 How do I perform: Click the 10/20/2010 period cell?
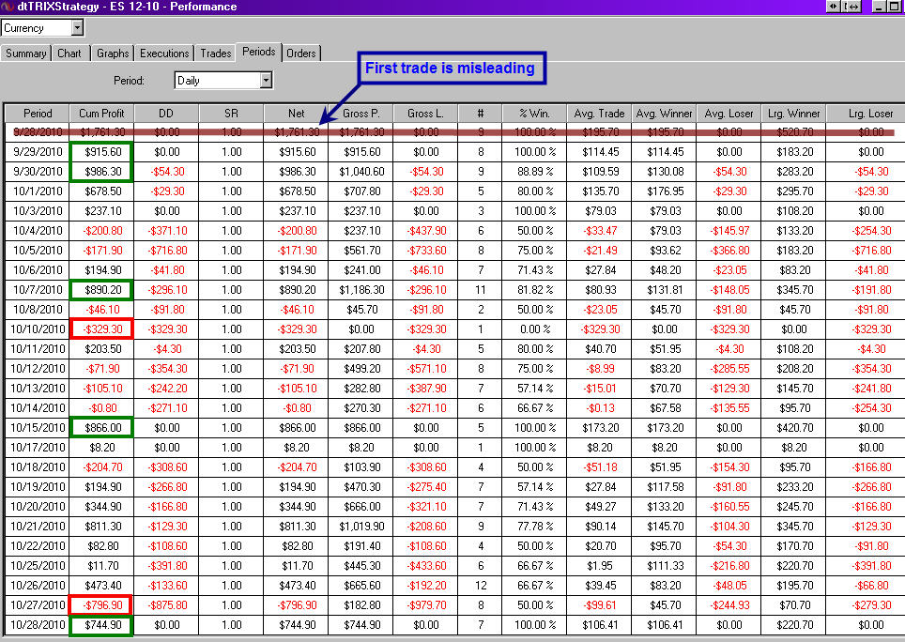[38, 506]
